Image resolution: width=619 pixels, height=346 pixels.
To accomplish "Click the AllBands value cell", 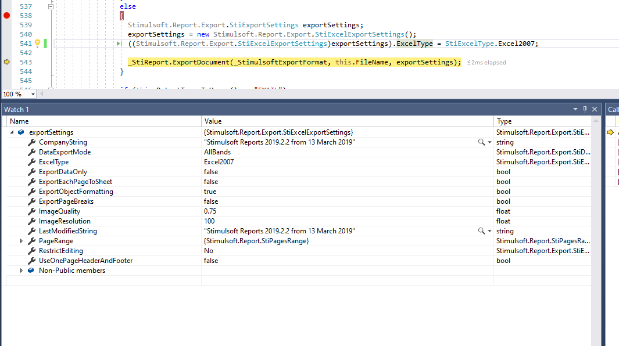I will 217,152.
